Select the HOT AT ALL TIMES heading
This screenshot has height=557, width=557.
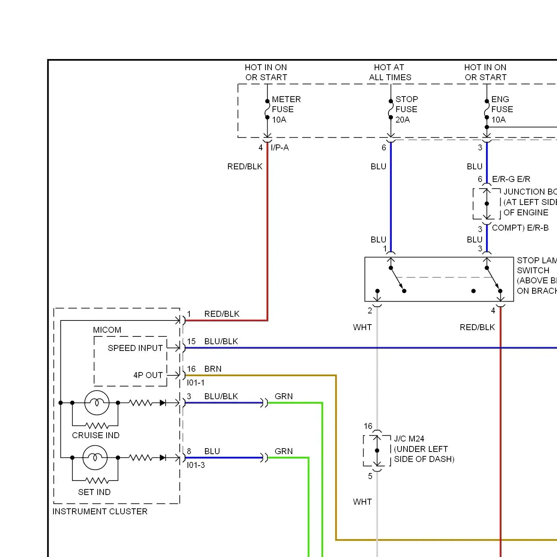(x=390, y=72)
